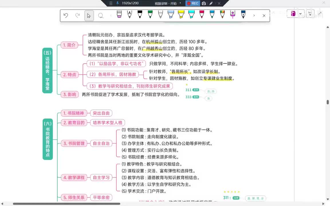This screenshot has width=330, height=206.
Task: Select the dark green pen
Action: pos(150,14)
